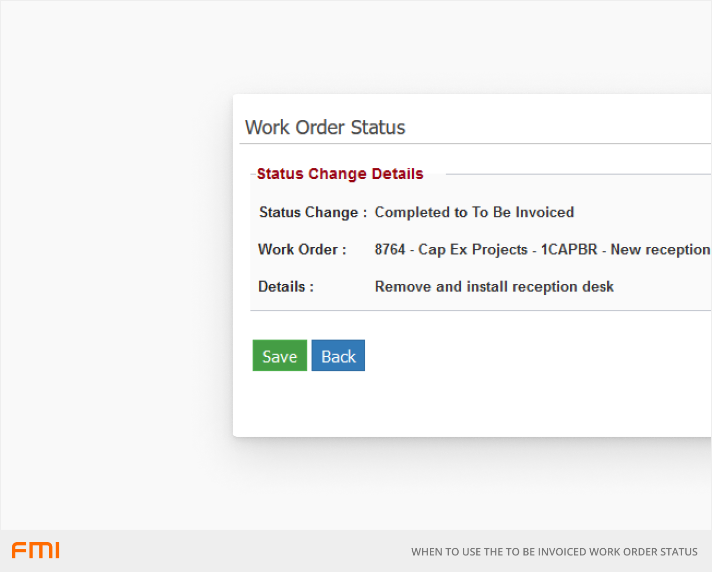Click the To Be Invoiced status text
Viewport: 712px width, 572px height.
[x=523, y=212]
